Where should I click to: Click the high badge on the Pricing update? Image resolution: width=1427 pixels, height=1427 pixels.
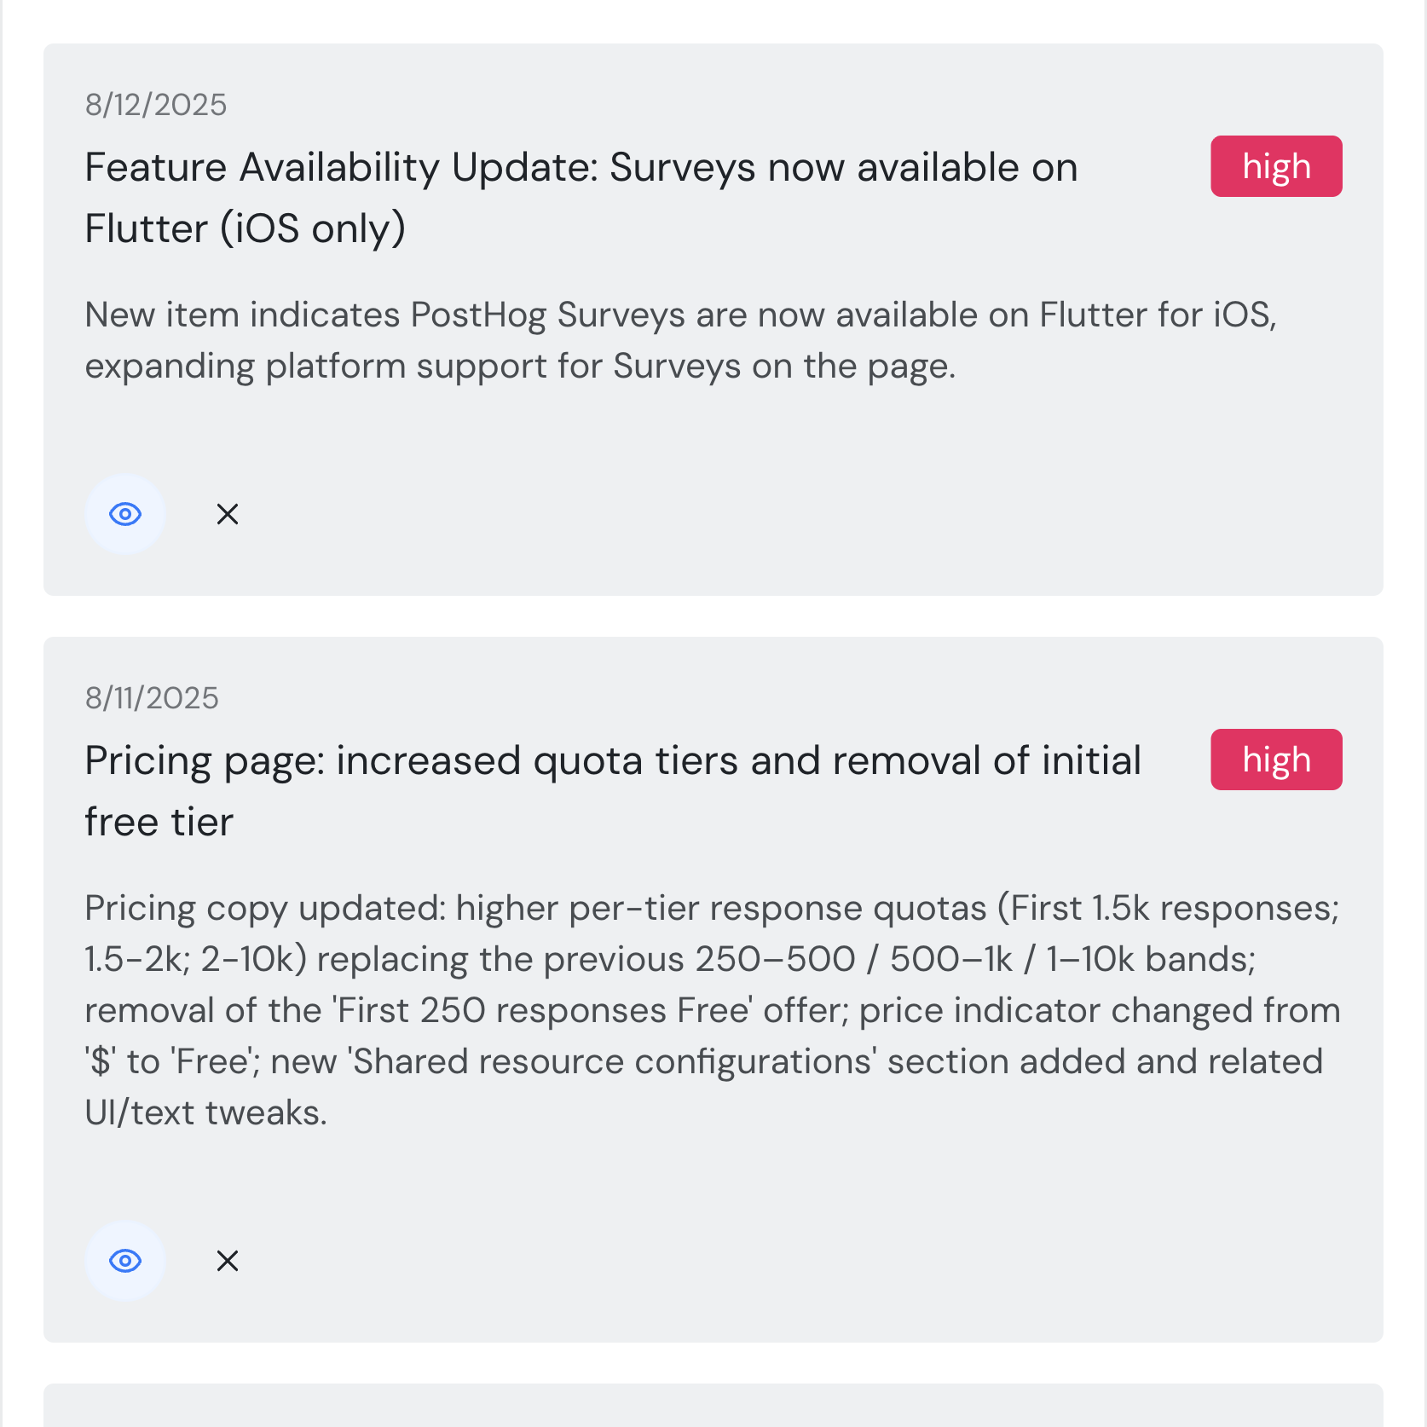[x=1275, y=759]
